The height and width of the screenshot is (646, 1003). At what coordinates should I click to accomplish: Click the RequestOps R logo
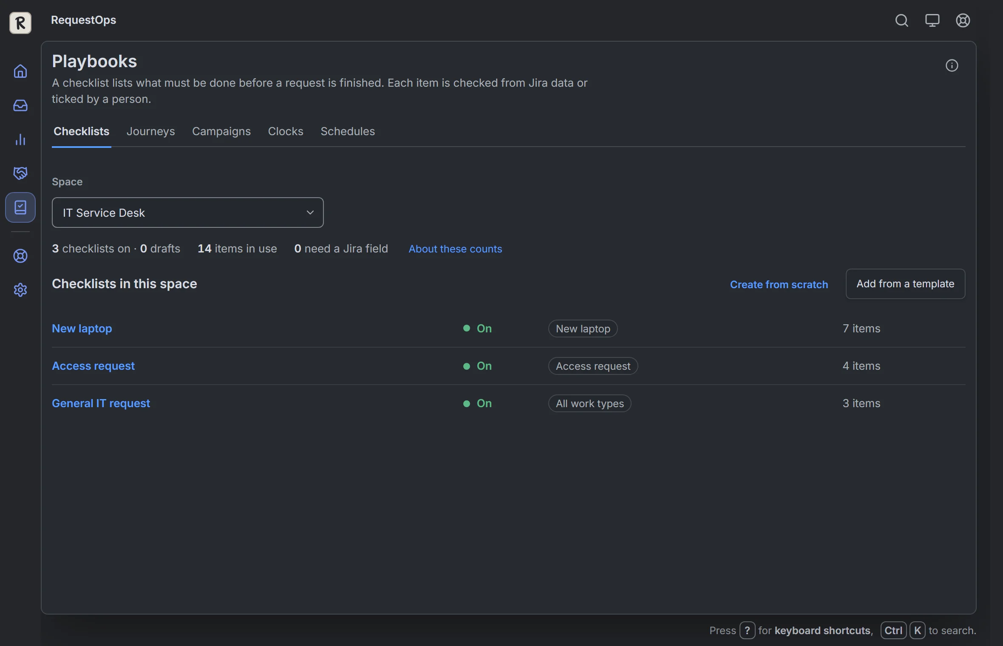(20, 23)
